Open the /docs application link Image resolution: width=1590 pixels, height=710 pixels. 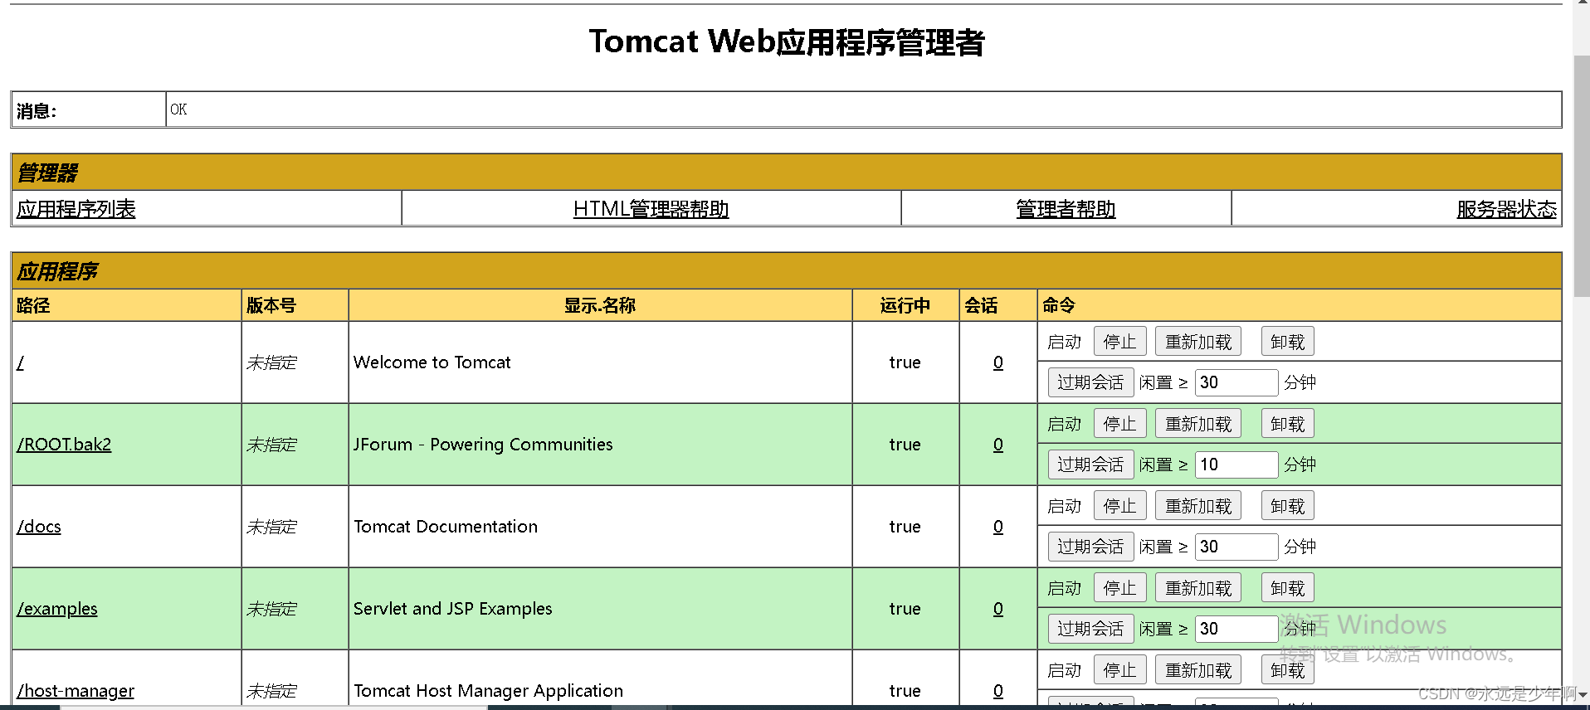point(39,527)
